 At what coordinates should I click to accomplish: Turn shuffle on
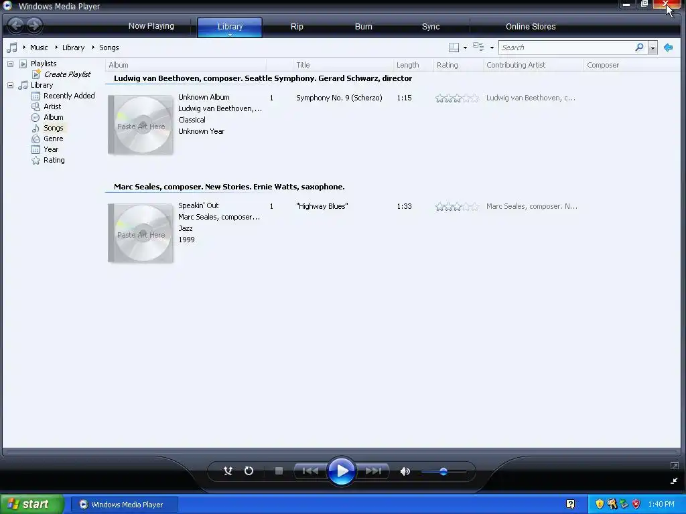pyautogui.click(x=228, y=470)
